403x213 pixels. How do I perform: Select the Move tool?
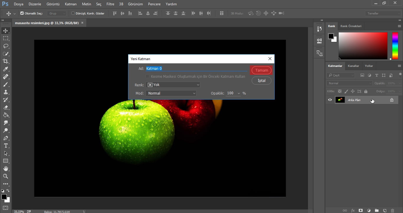point(6,31)
